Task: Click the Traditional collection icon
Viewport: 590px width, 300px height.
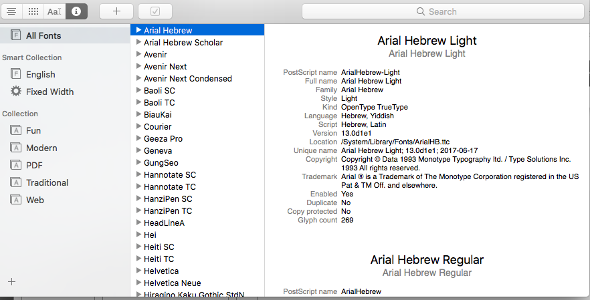Action: click(x=15, y=182)
